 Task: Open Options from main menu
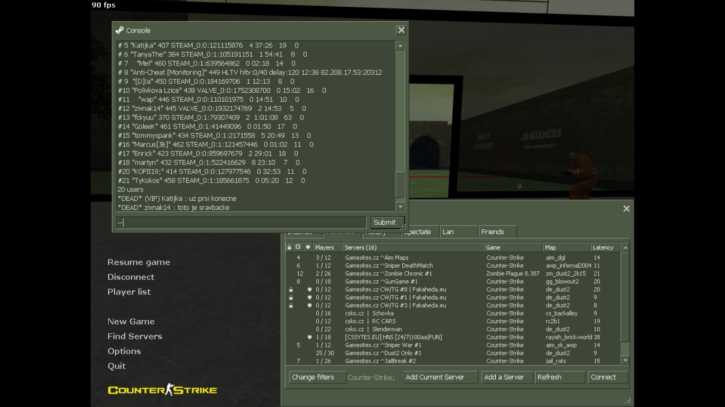[x=124, y=351]
